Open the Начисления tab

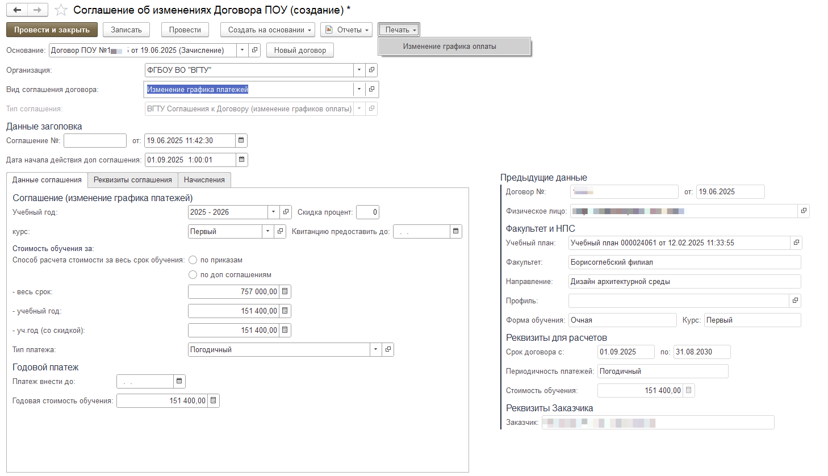(x=204, y=180)
